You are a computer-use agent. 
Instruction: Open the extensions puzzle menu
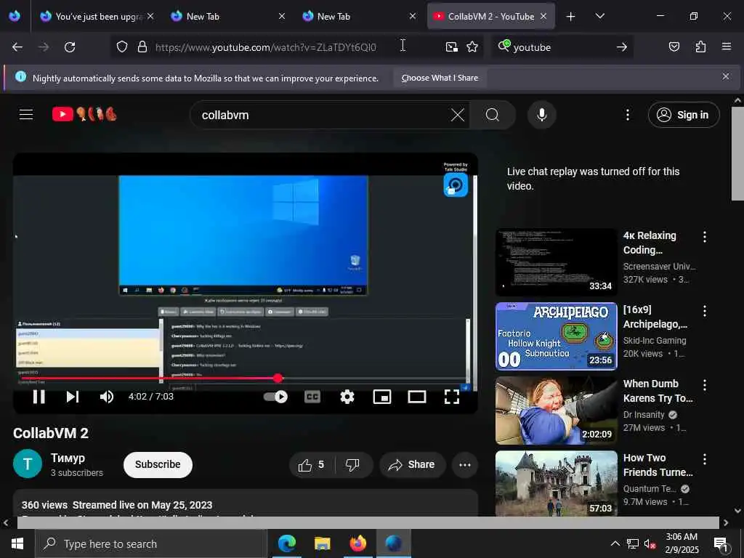click(700, 46)
